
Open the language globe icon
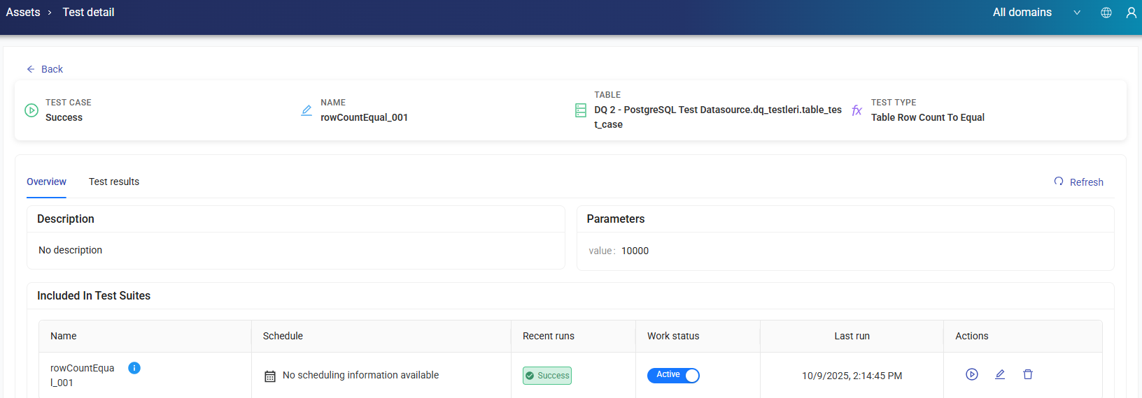click(1106, 13)
